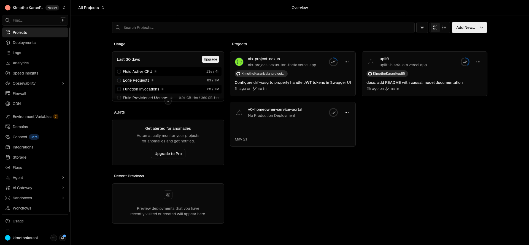Click the Recent Previews eye icon
Screen dimensions: 529x245
168,195
